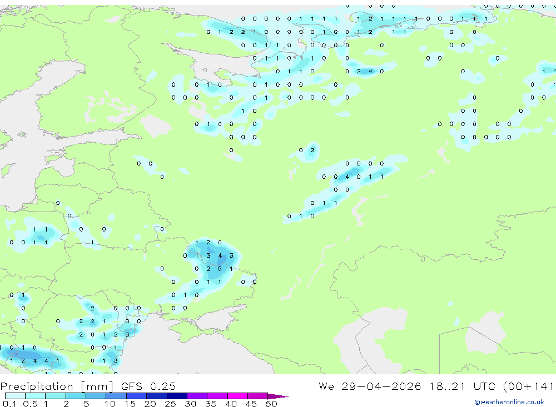Screen dimensions: 556x407
Task: Click the '35' legend scale label
Action: tap(211, 404)
